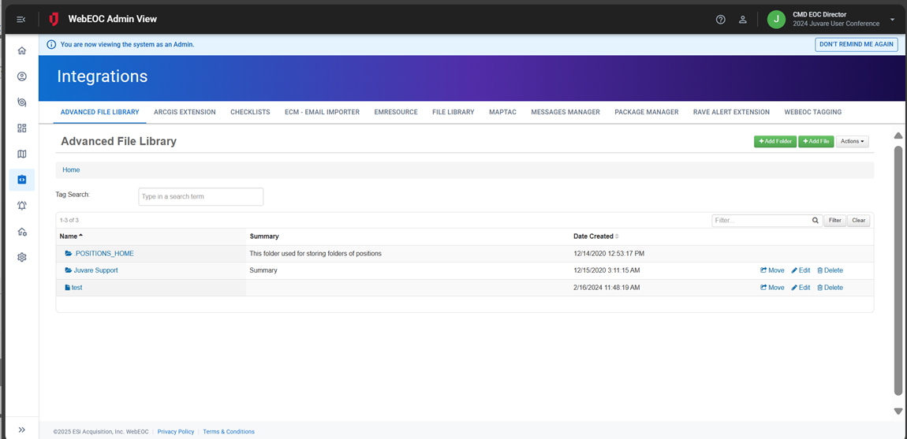Image resolution: width=907 pixels, height=439 pixels.
Task: Click the Home icon in the sidebar
Action: [x=22, y=50]
